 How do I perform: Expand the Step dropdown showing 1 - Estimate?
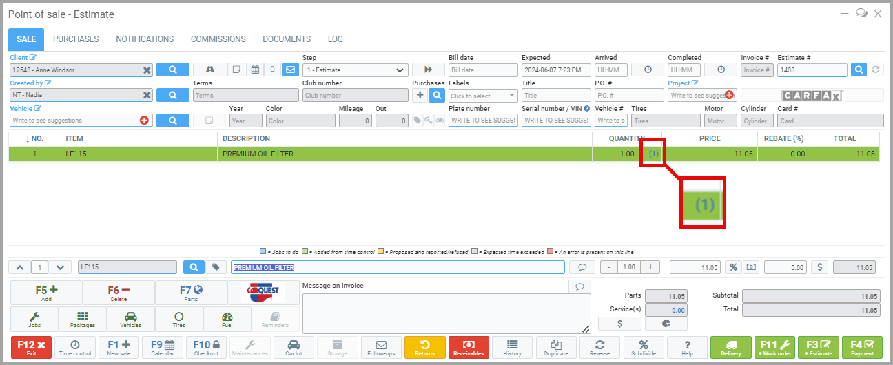(355, 70)
